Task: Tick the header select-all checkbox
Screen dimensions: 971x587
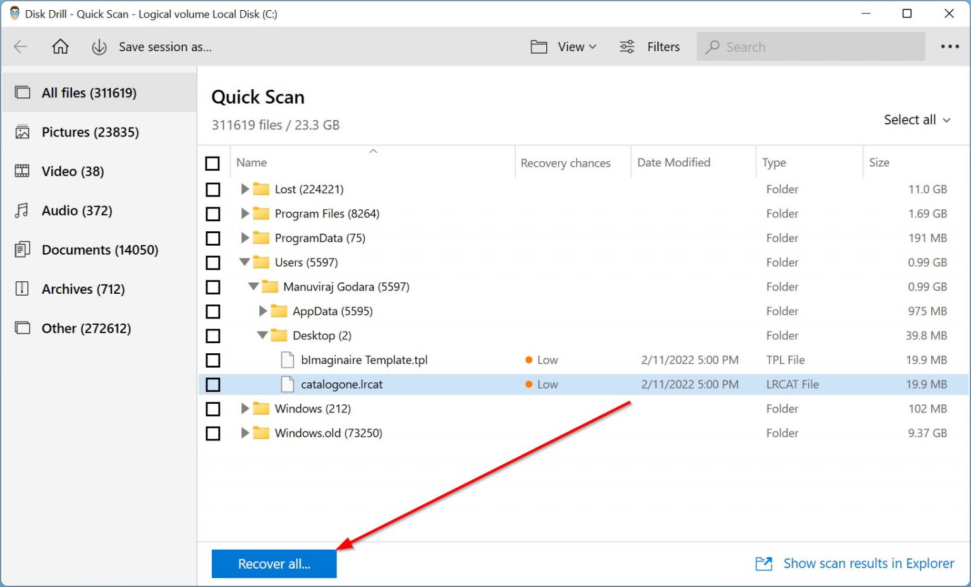Action: [213, 164]
